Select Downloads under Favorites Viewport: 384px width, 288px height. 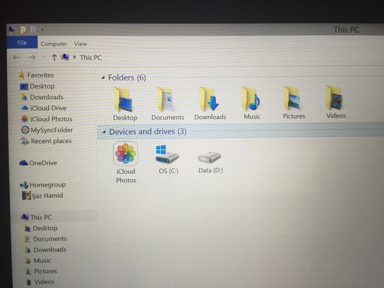(x=46, y=97)
